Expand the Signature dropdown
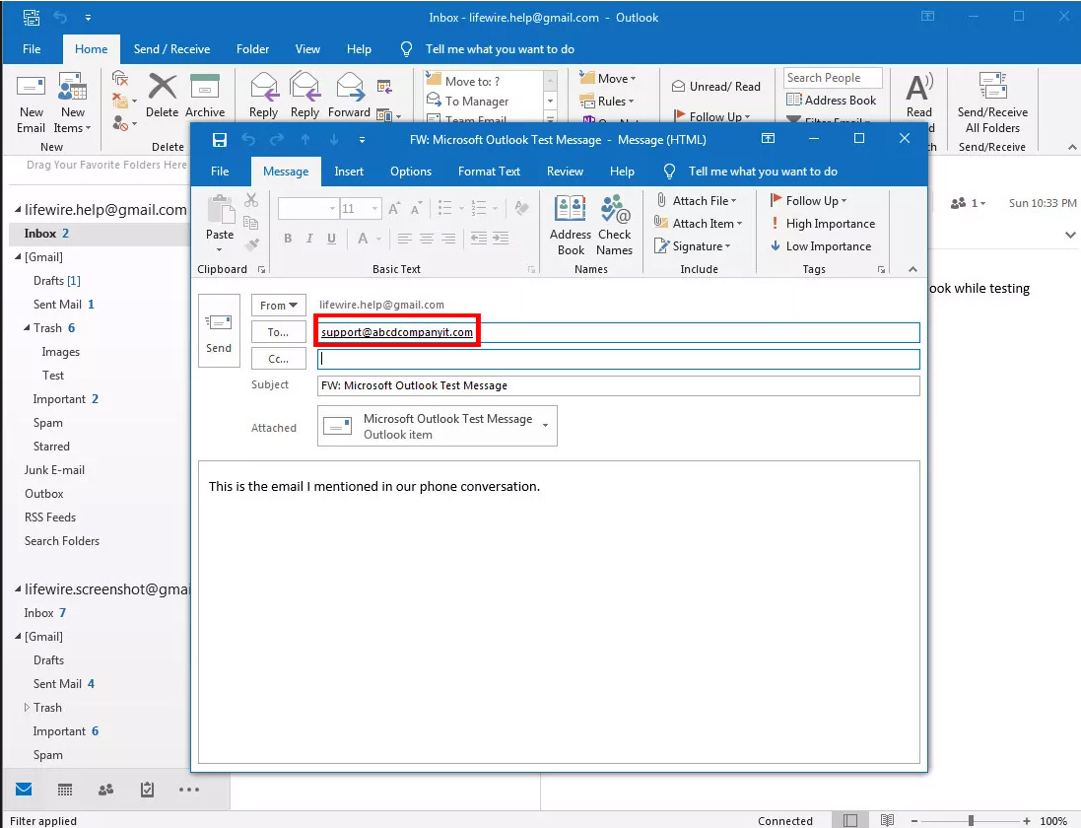The image size is (1081, 828). click(x=694, y=246)
